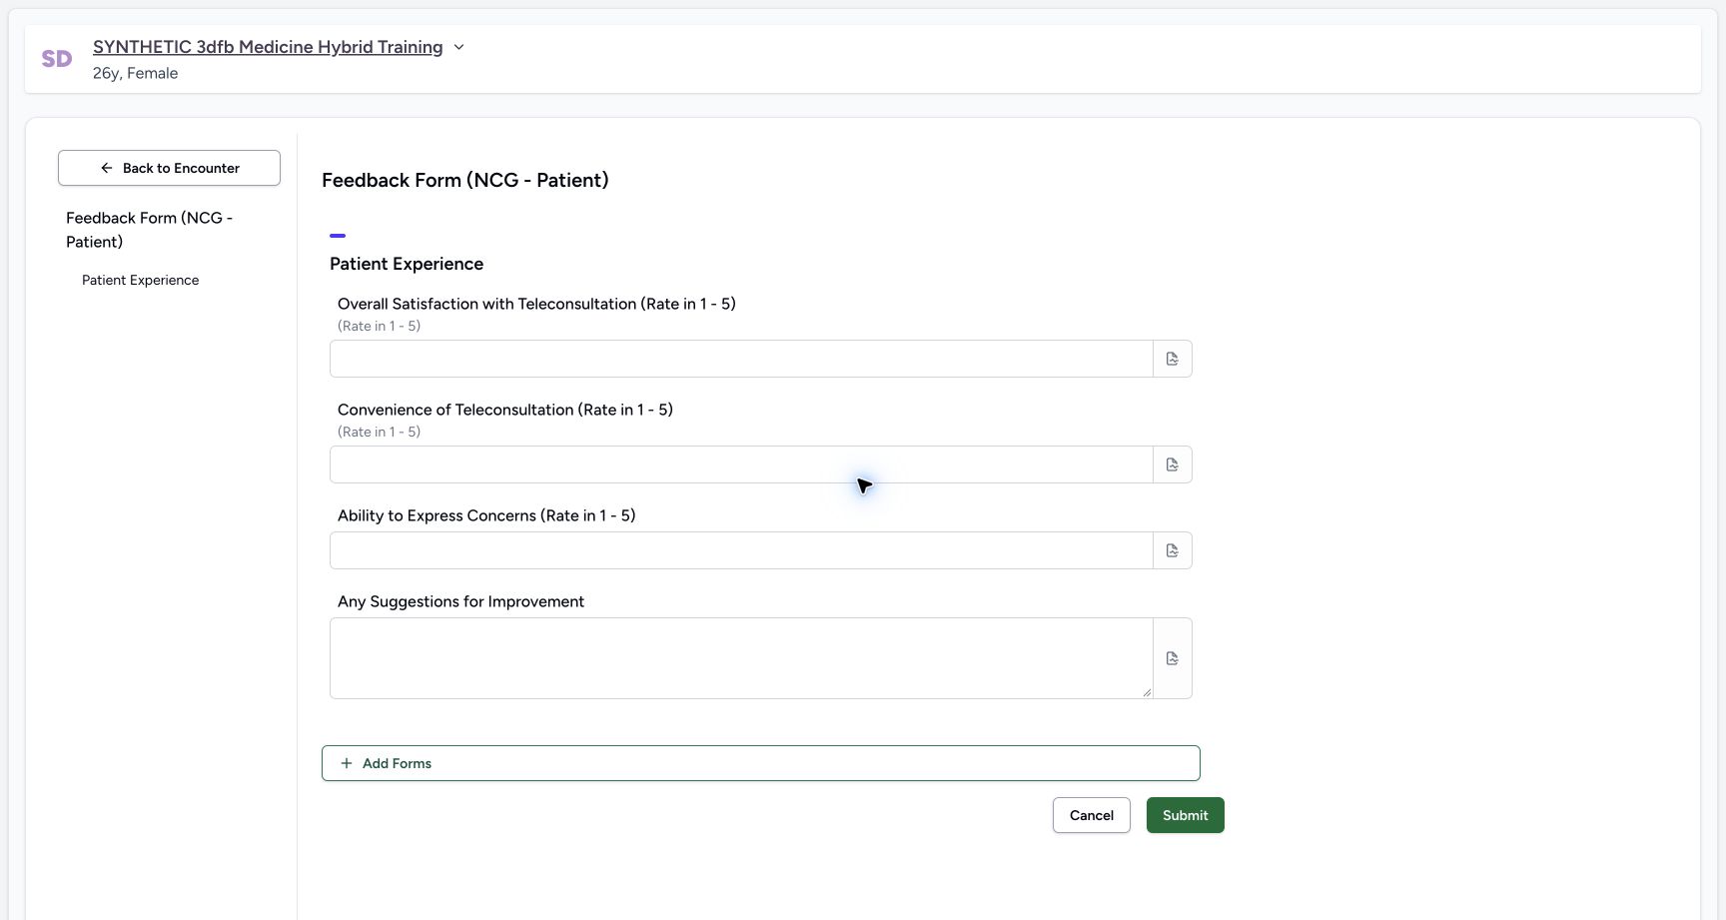
Task: Click the SD patient avatar
Action: (57, 59)
